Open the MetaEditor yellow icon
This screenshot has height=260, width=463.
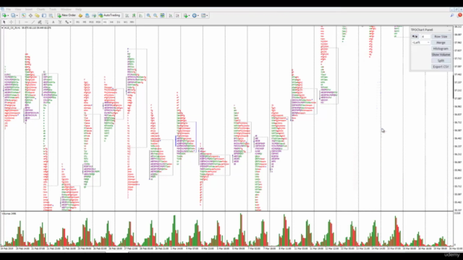80,15
